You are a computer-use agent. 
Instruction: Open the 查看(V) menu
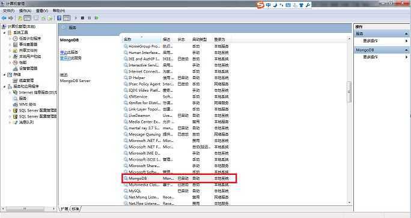tap(42, 11)
